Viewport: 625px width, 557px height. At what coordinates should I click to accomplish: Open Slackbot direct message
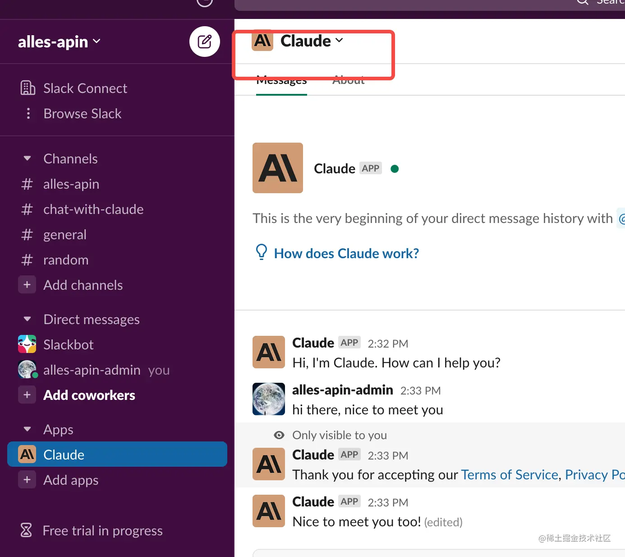pyautogui.click(x=56, y=344)
